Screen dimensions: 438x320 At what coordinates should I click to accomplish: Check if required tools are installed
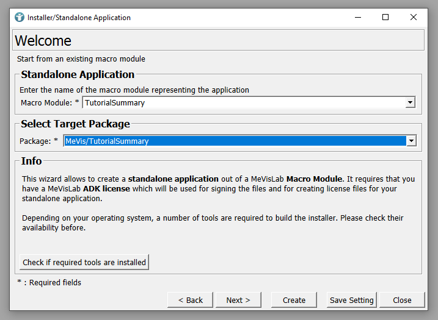point(84,263)
